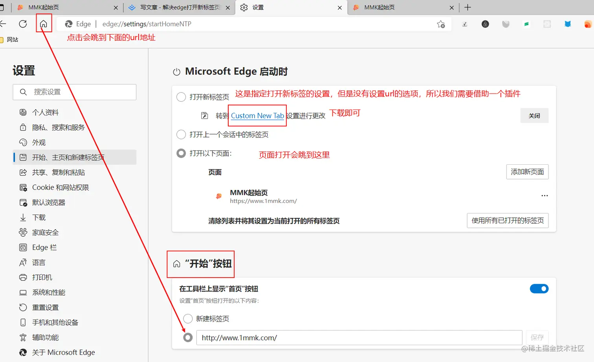The width and height of the screenshot is (594, 362).
Task: Click the 添加新页面 button
Action: pos(527,172)
